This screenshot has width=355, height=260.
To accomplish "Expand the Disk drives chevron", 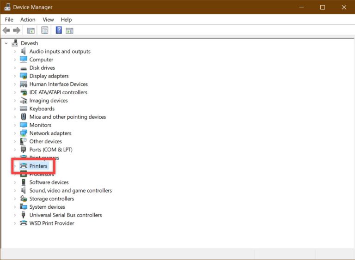I will click(x=15, y=68).
